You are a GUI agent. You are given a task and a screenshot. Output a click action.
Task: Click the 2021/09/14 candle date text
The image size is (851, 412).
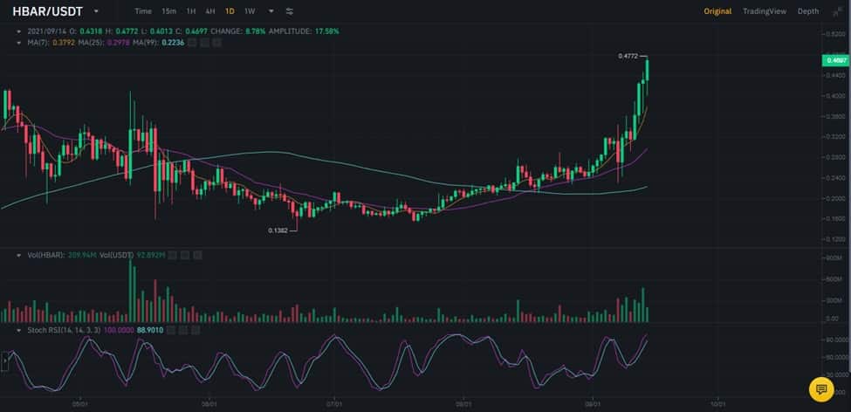click(x=45, y=31)
